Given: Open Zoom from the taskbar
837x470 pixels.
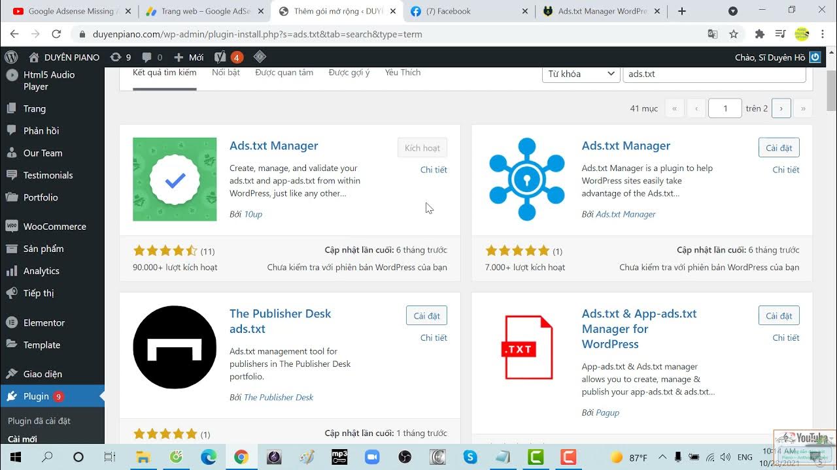Looking at the screenshot, I should (x=372, y=457).
